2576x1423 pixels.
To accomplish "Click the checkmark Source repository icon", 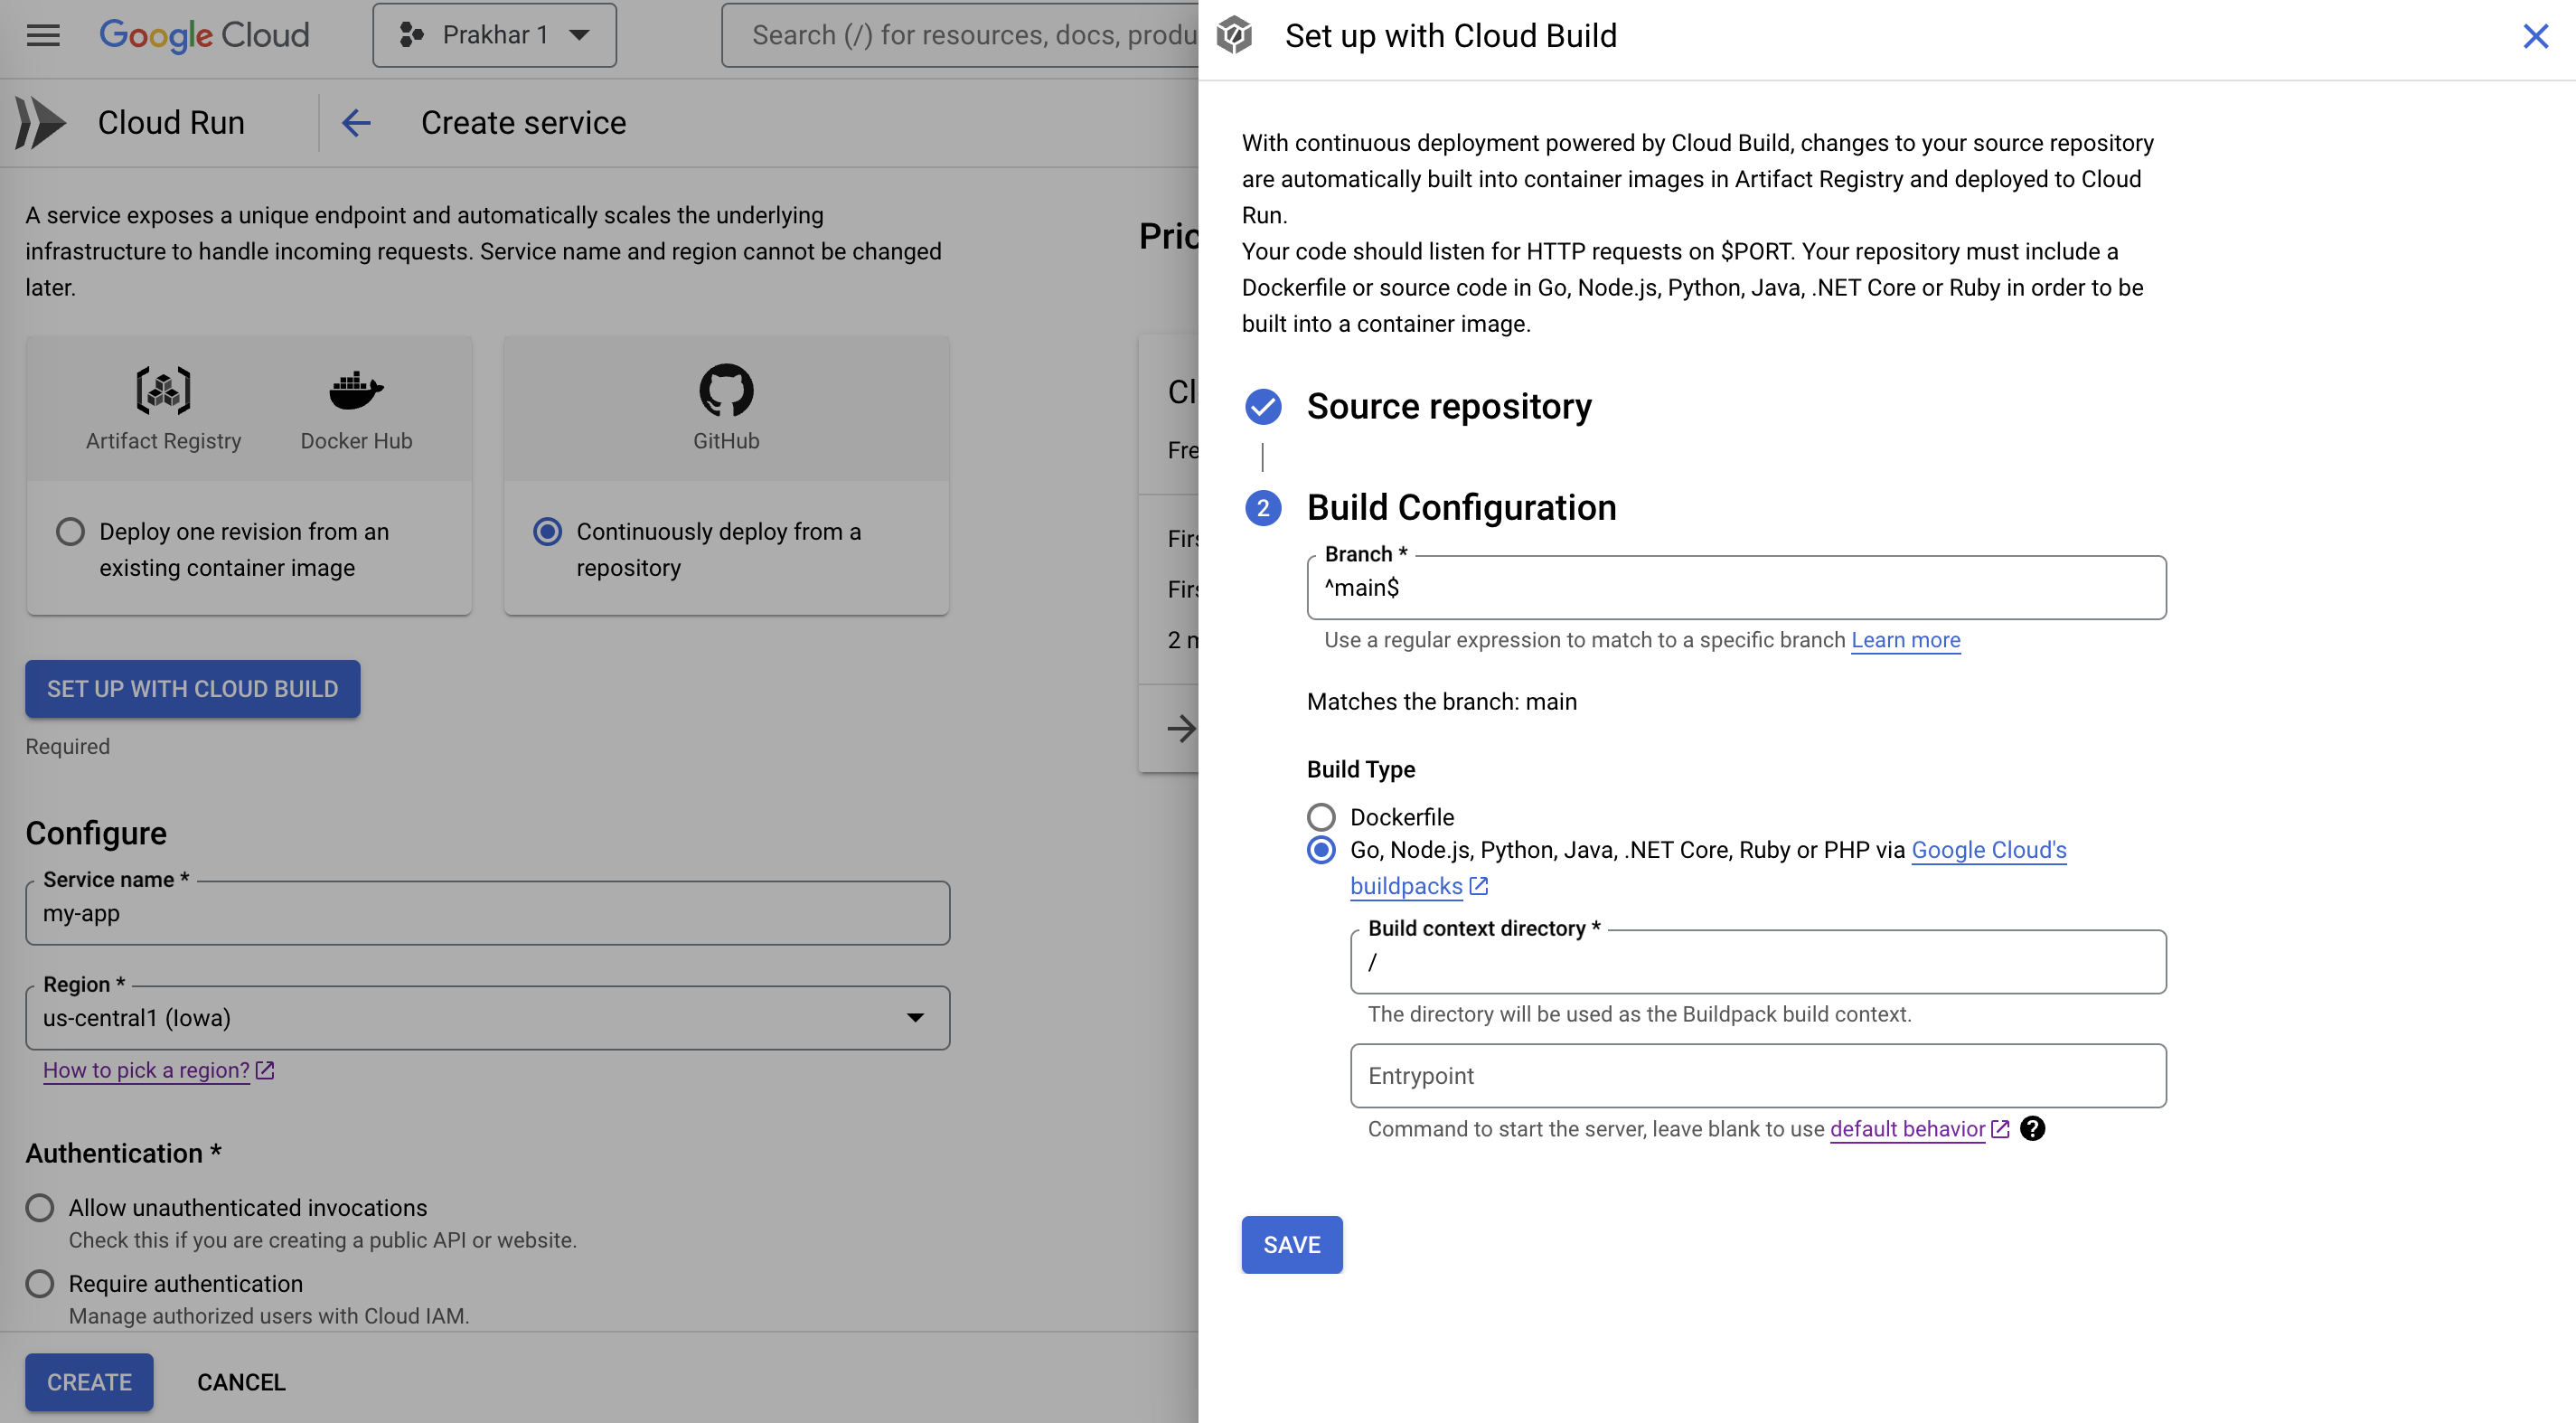I will tap(1263, 407).
